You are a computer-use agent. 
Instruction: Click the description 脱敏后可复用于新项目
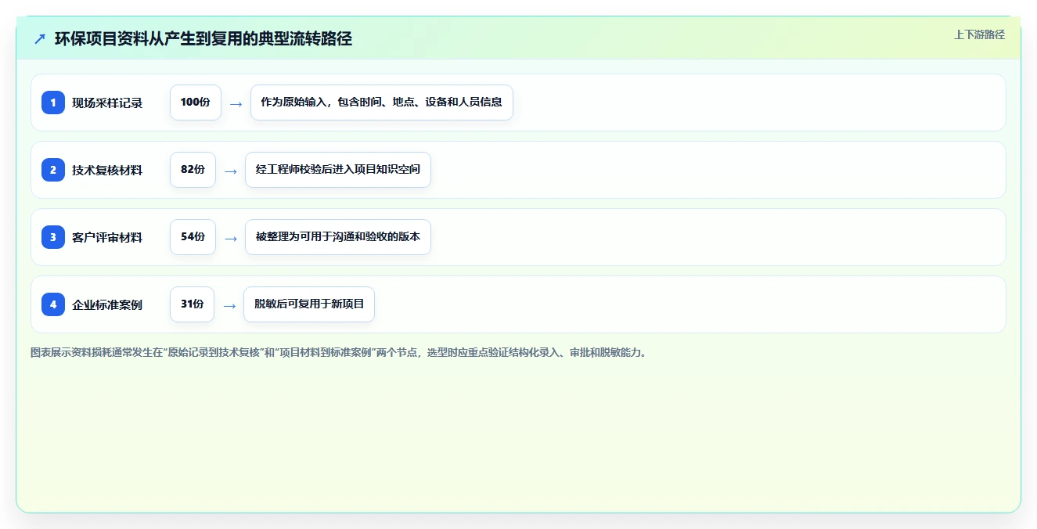(x=309, y=304)
